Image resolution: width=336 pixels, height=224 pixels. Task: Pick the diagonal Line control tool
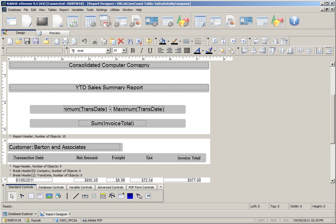click(x=76, y=196)
